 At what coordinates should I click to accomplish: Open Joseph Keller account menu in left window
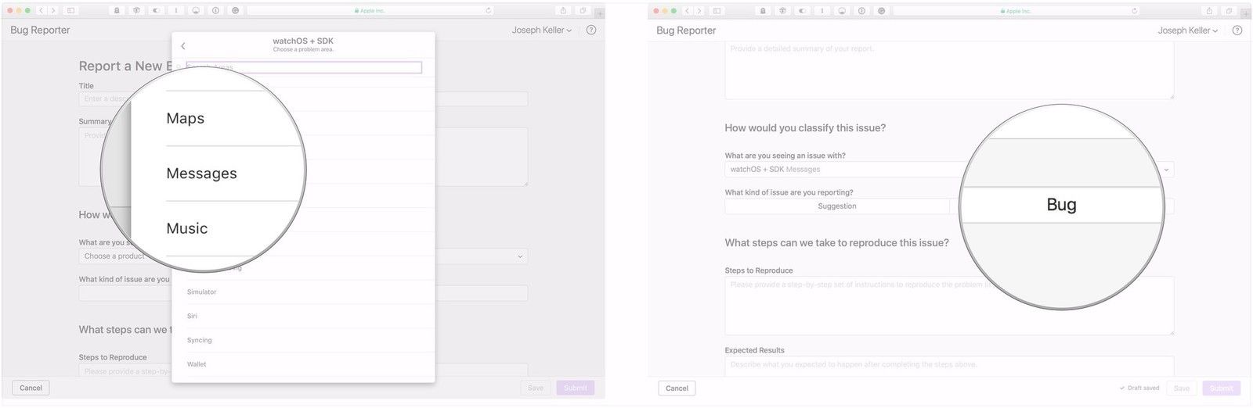(x=541, y=30)
